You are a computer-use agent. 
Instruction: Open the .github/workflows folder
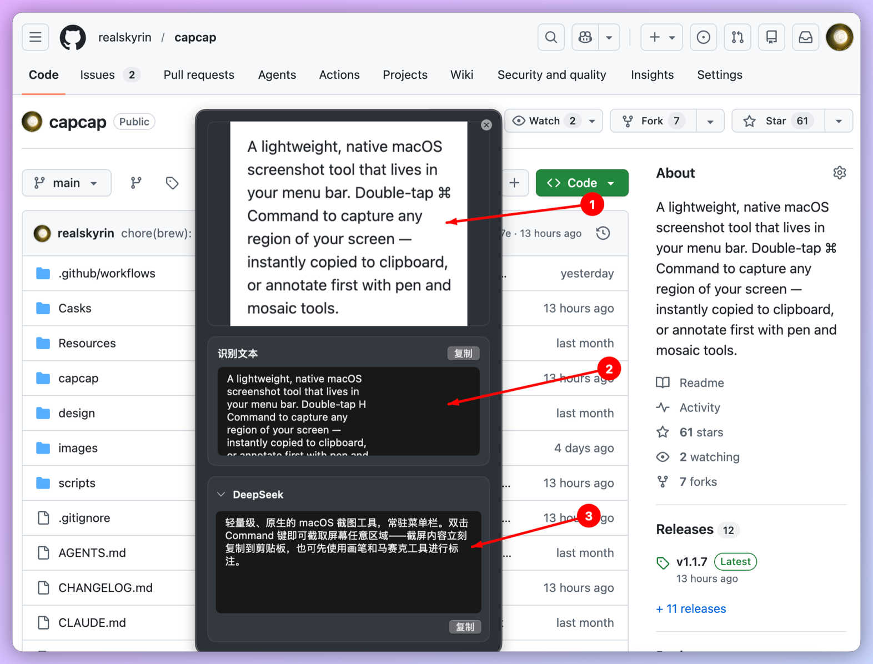pyautogui.click(x=107, y=273)
